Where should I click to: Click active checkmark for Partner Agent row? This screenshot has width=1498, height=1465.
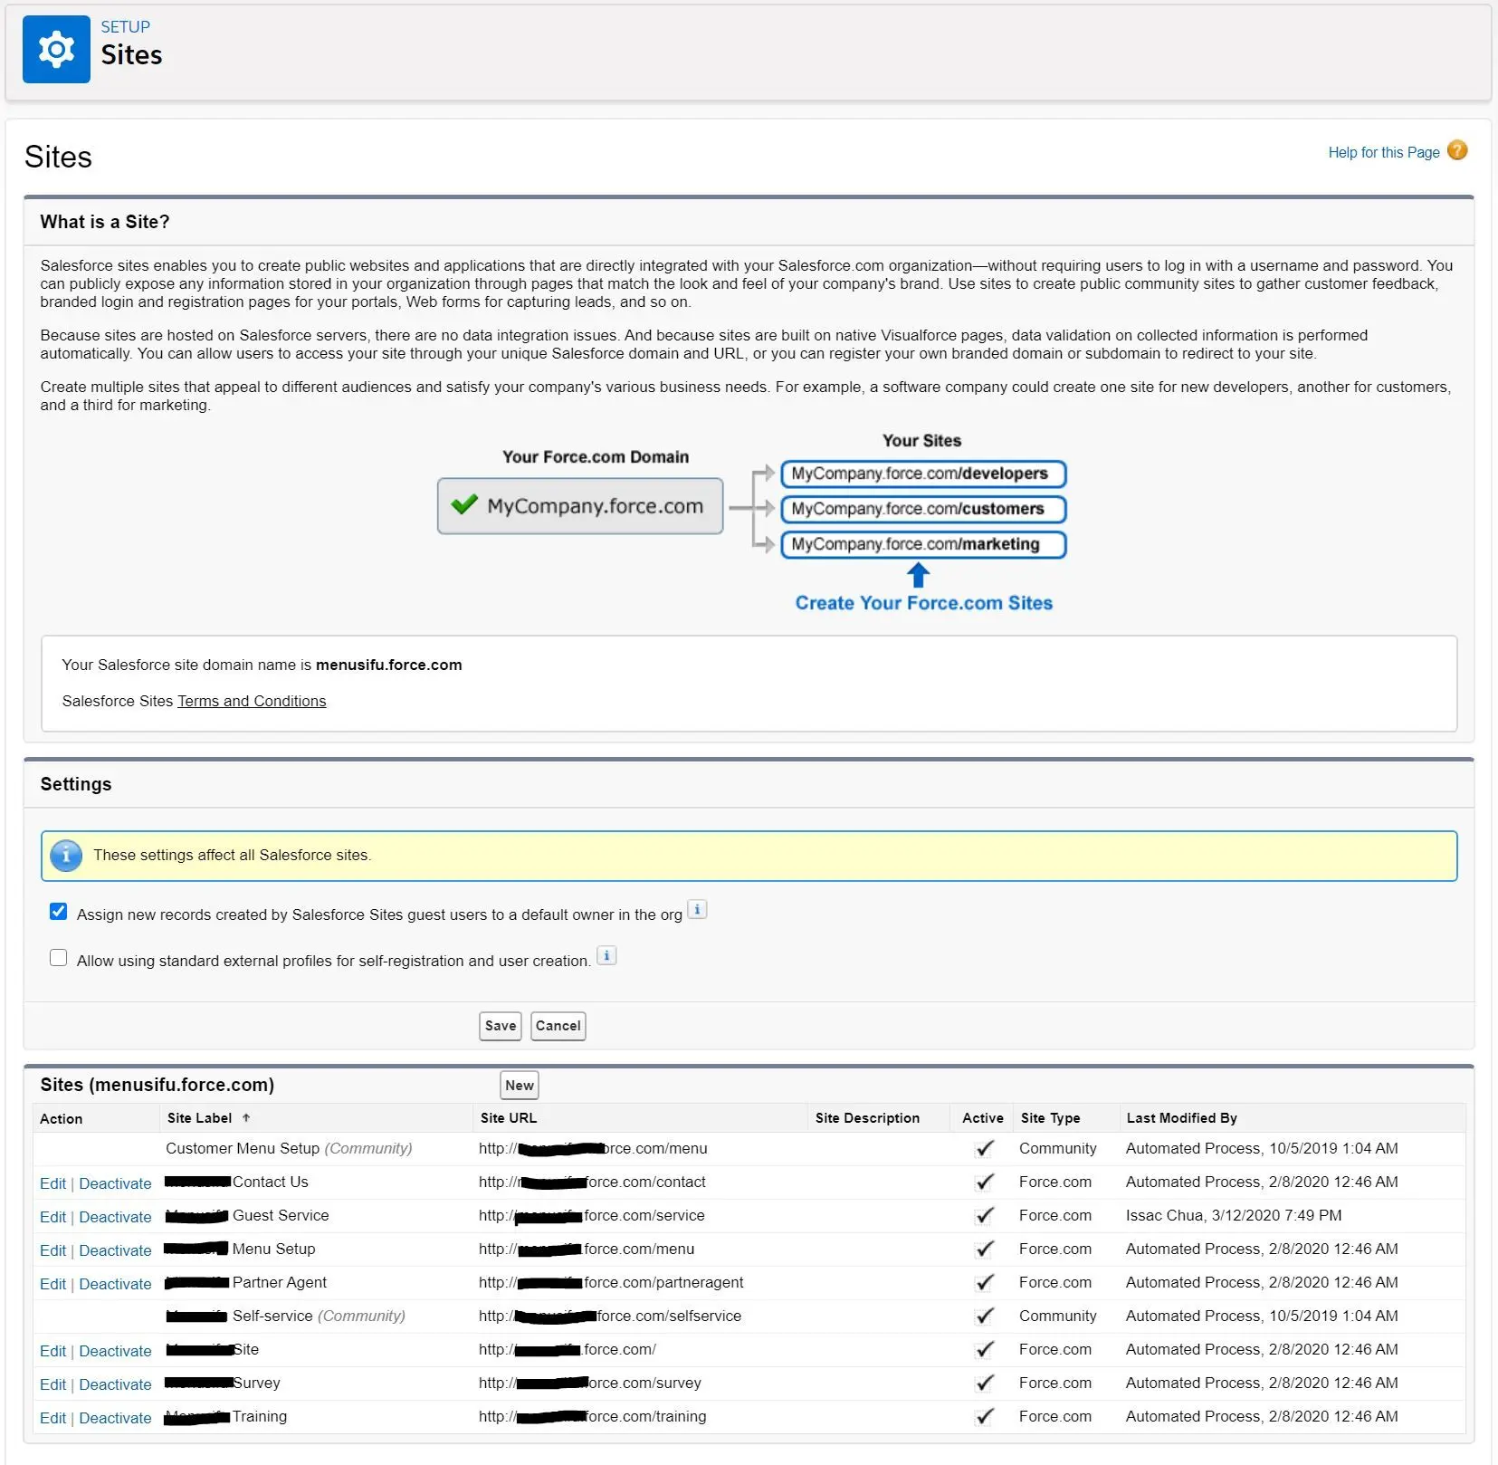tap(985, 1282)
